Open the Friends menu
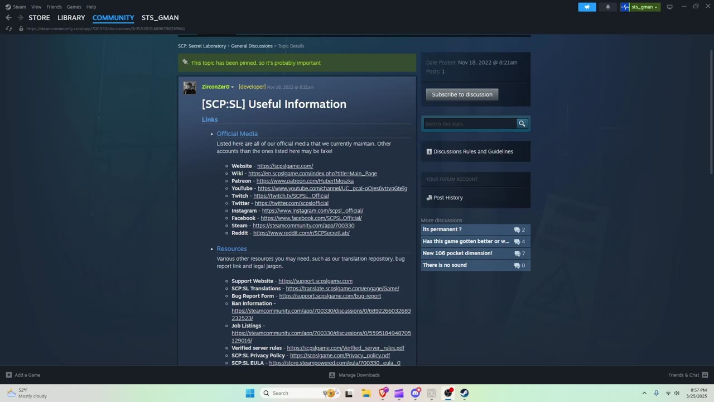The width and height of the screenshot is (714, 402). pos(54,7)
